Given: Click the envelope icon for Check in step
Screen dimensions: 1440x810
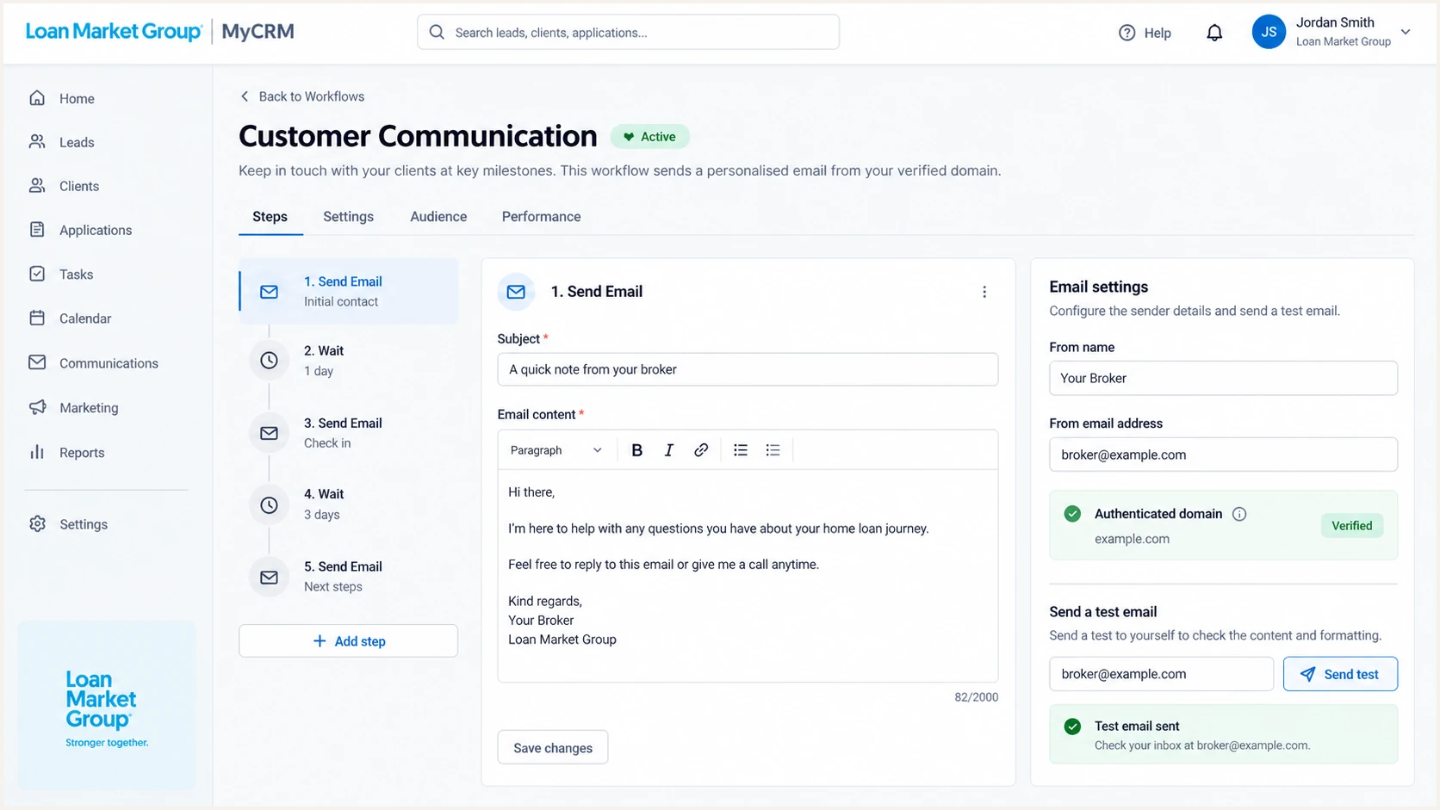Looking at the screenshot, I should (x=269, y=433).
